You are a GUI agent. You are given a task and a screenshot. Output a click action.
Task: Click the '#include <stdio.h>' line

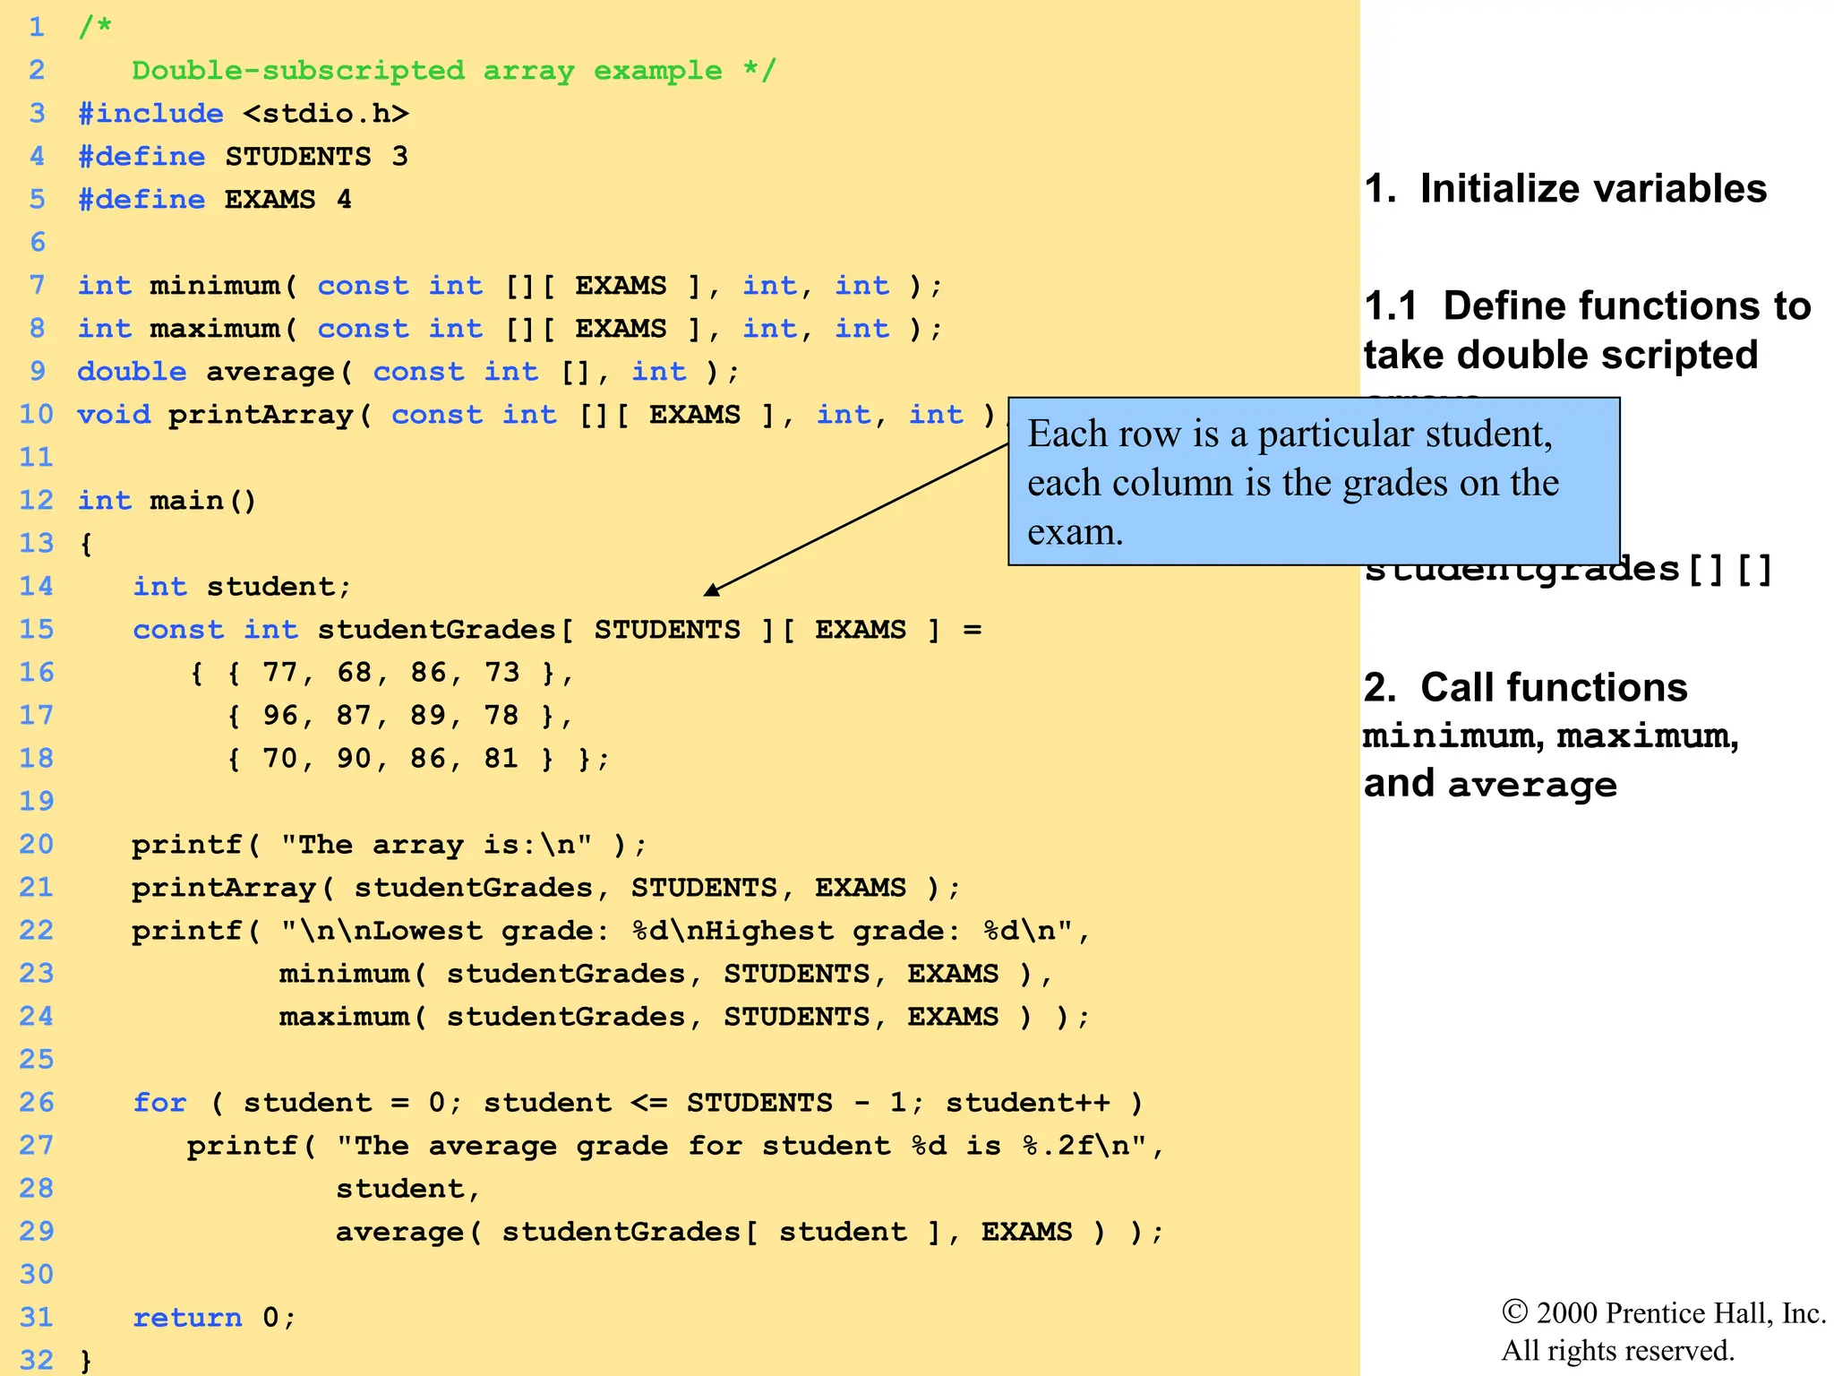[x=243, y=114]
